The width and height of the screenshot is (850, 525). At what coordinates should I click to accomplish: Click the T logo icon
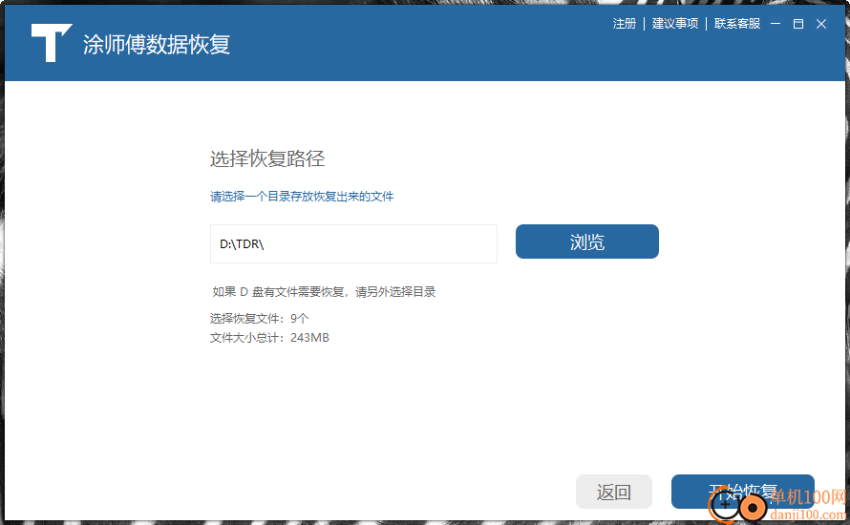(51, 43)
